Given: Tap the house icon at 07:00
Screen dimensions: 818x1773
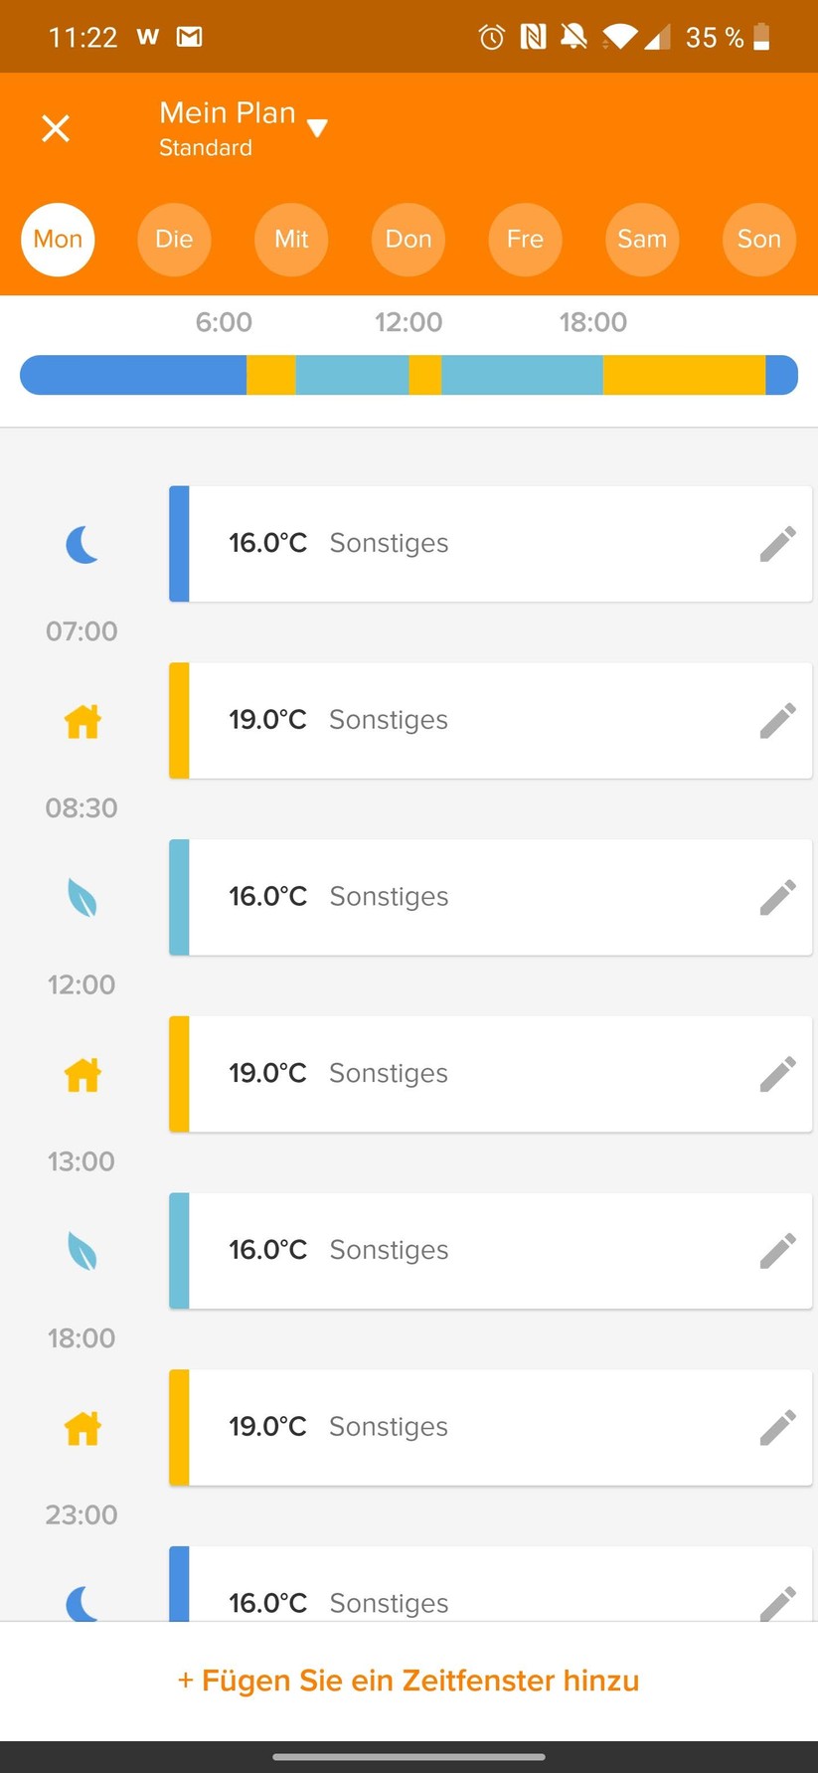Looking at the screenshot, I should tap(82, 721).
